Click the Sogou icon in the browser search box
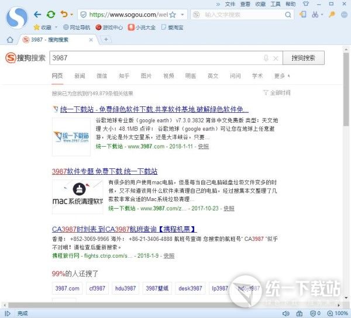Image resolution: width=351 pixels, height=318 pixels. (x=197, y=15)
